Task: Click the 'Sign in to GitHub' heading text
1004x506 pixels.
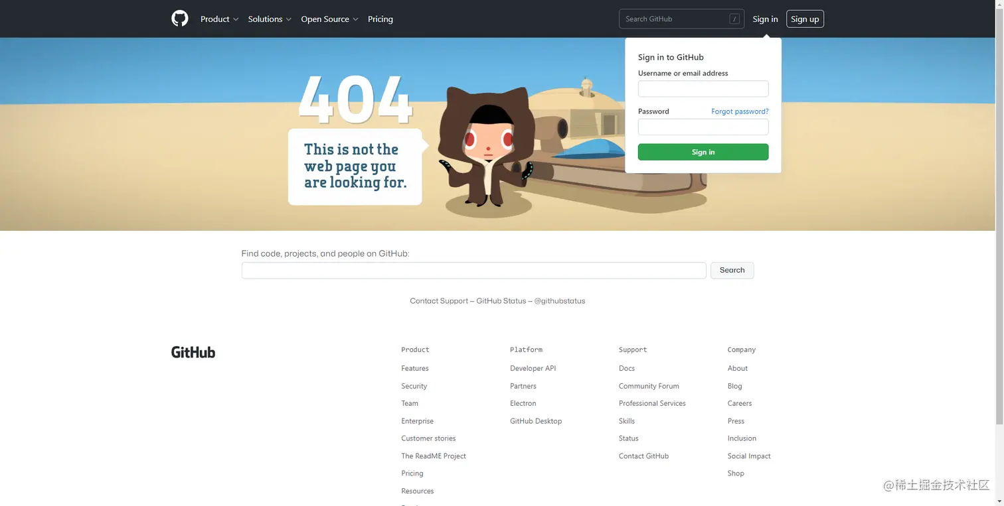Action: pyautogui.click(x=671, y=58)
